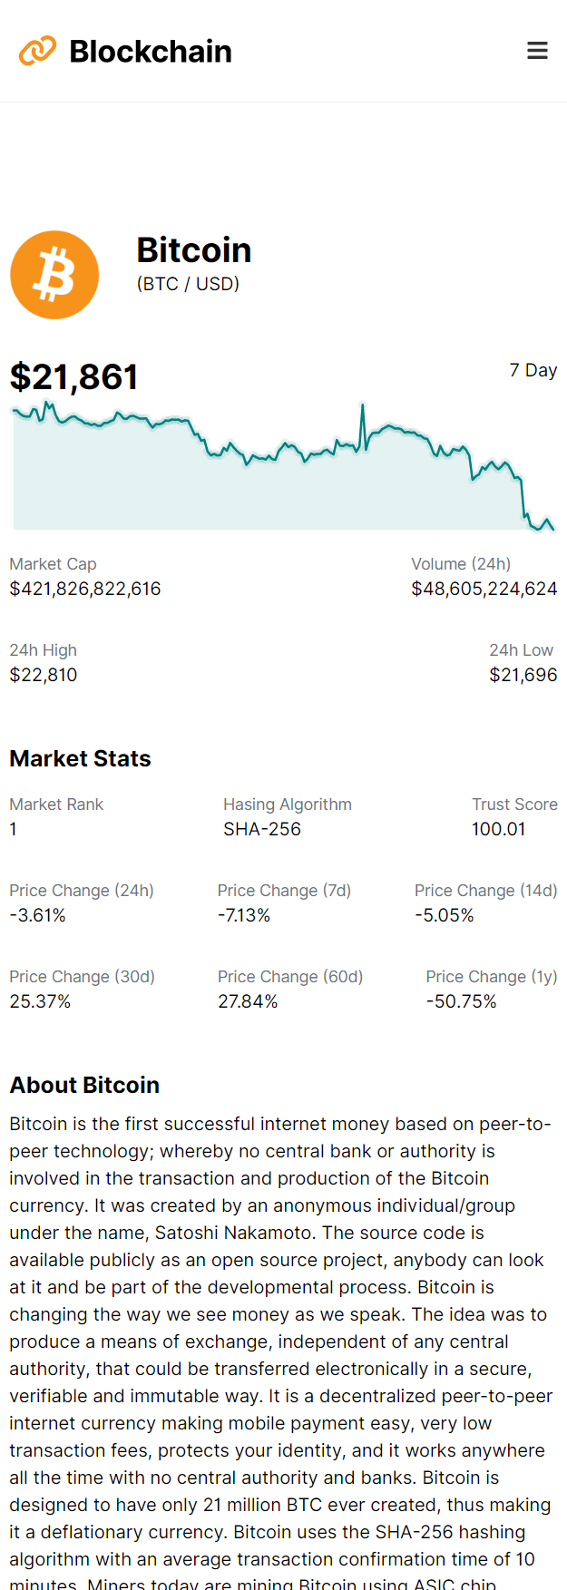567x1590 pixels.
Task: Select the Price Change (30d) value 25.37%
Action: click(x=40, y=1001)
